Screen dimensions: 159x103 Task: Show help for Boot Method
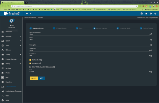click(151, 56)
